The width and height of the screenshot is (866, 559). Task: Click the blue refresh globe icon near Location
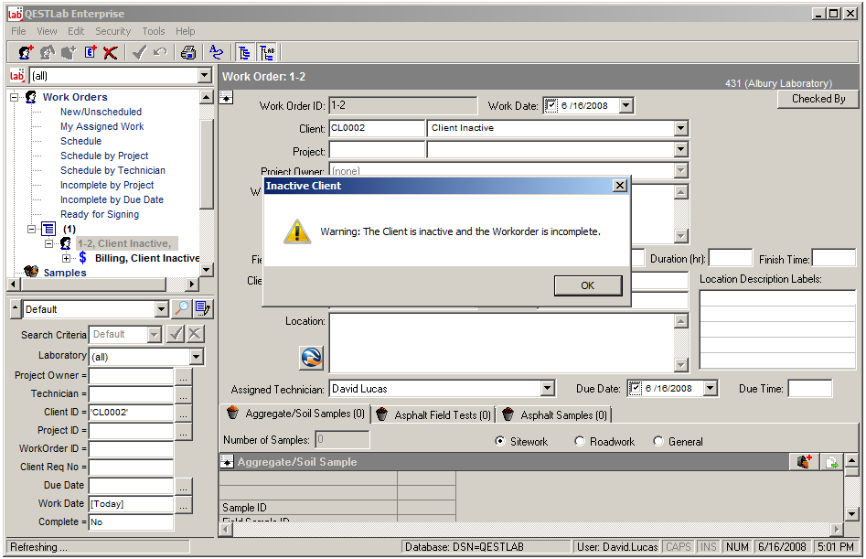312,358
